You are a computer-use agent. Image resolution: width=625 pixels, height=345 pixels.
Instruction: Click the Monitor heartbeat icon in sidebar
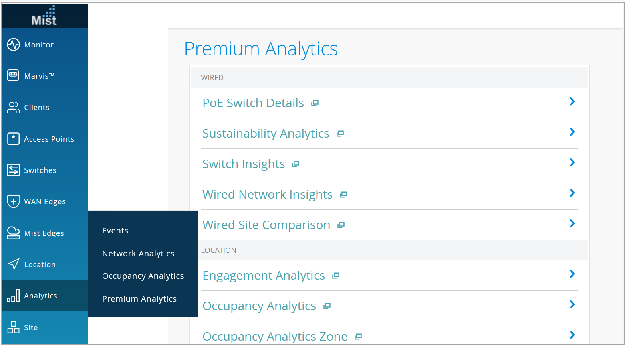pos(13,45)
